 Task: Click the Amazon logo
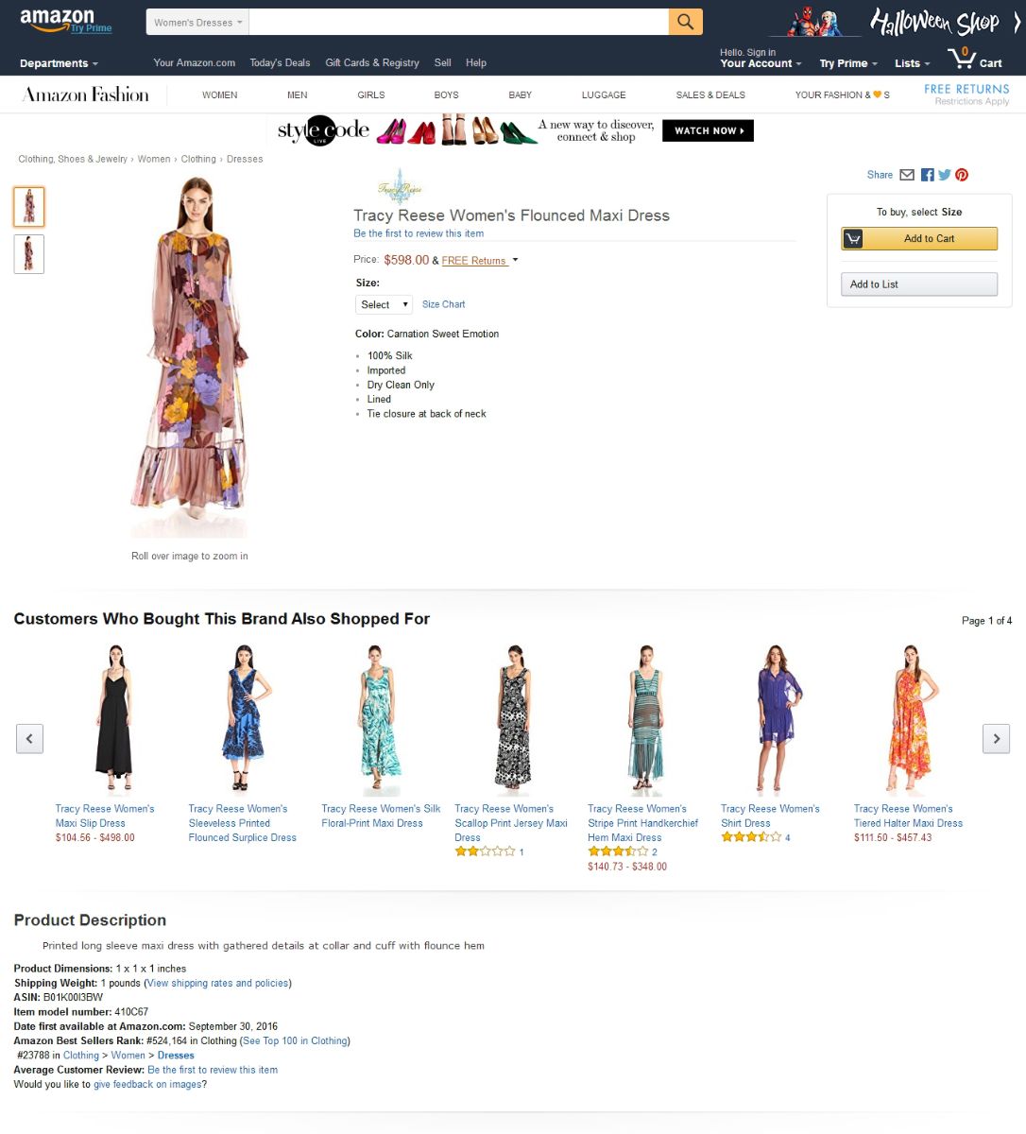coord(59,21)
